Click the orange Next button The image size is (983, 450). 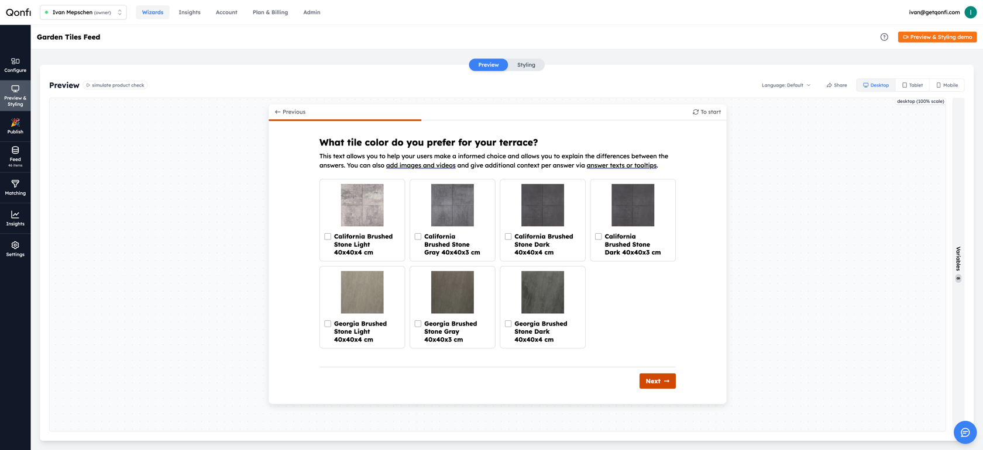point(657,381)
